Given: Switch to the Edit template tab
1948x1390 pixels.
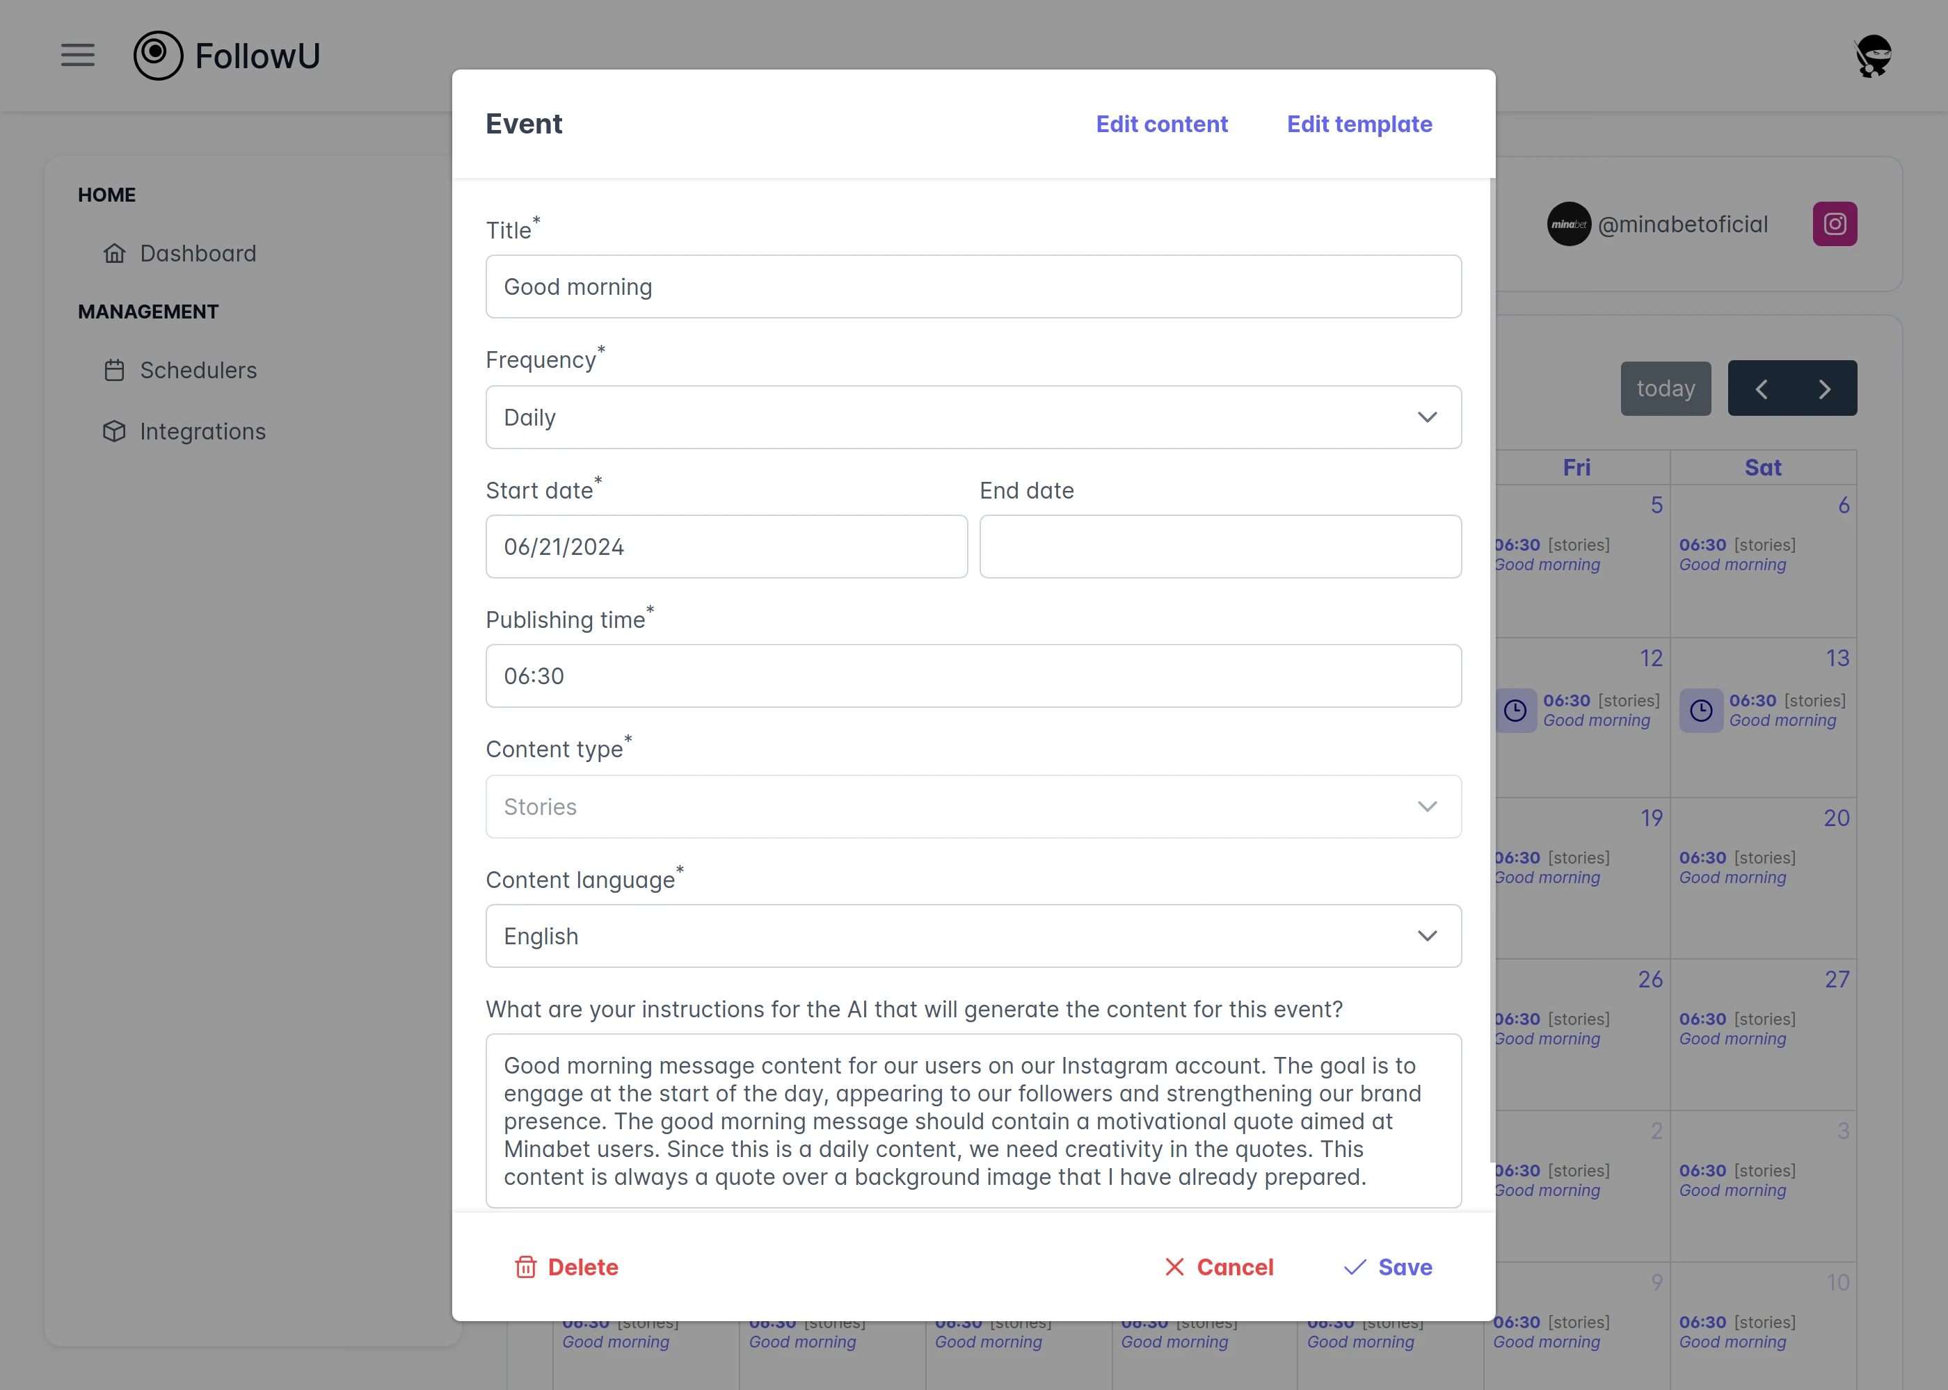Looking at the screenshot, I should click(x=1359, y=124).
